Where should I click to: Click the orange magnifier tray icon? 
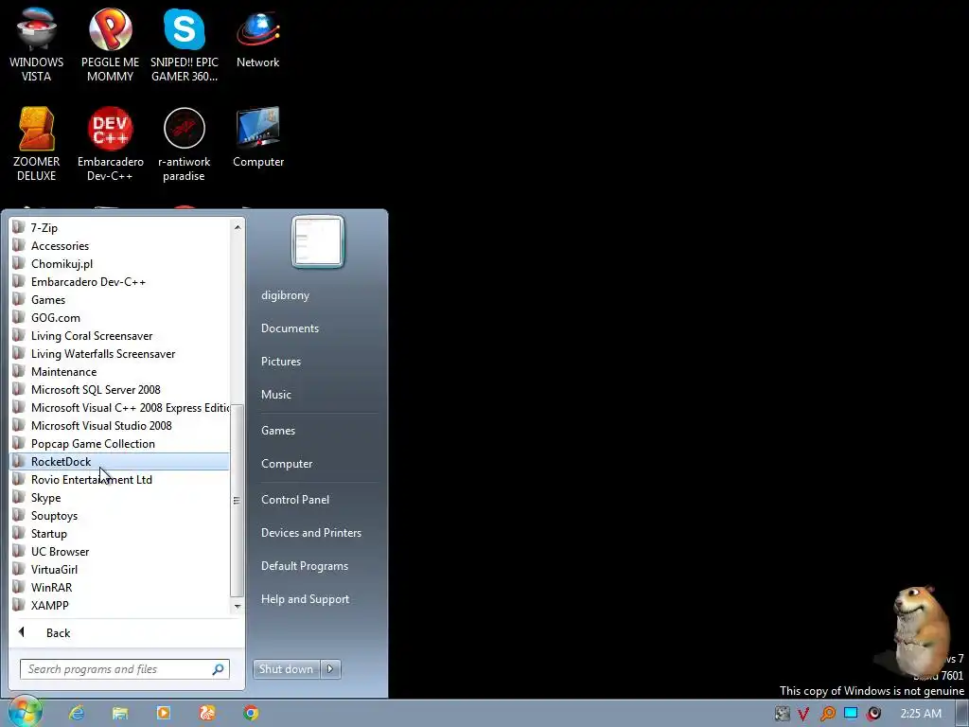(827, 714)
